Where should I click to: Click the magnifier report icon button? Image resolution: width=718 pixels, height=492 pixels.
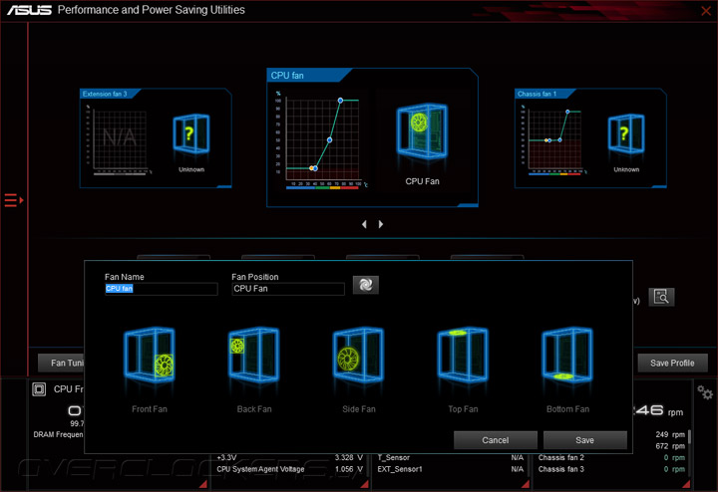[661, 297]
